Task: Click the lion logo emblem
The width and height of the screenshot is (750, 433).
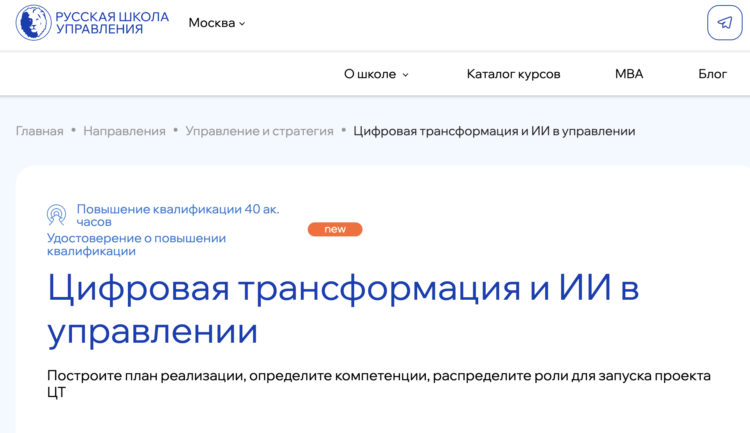Action: pos(34,23)
